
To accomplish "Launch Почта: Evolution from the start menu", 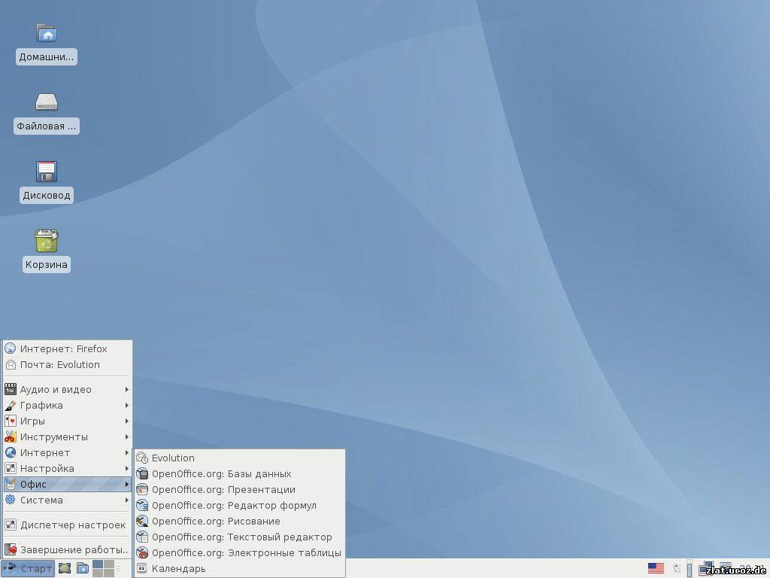I will pos(67,365).
